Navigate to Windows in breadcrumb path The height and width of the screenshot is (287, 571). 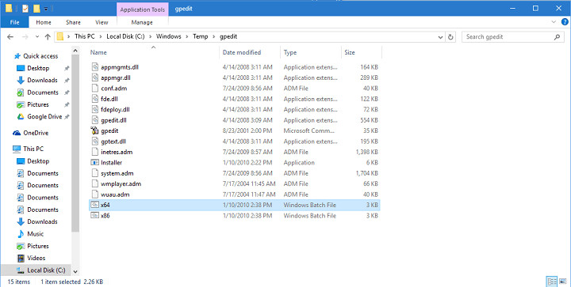tap(169, 36)
